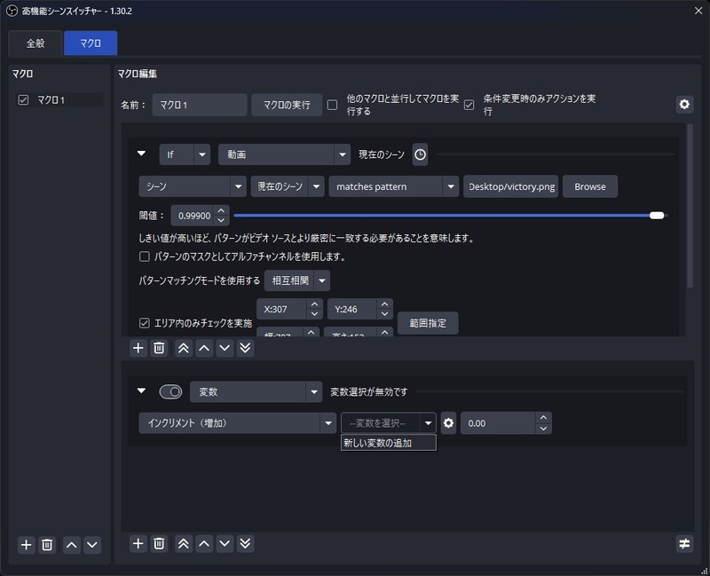Add a new macro in macro list
Screen dimensions: 710x576
coord(27,545)
